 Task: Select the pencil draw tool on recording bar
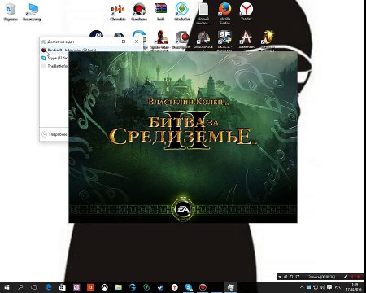pos(346,277)
